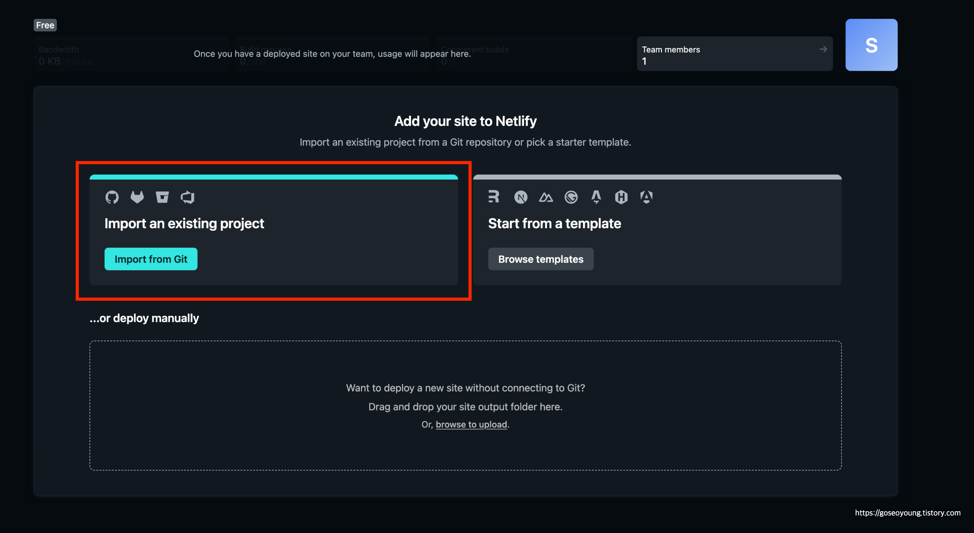
Task: Click the Astro rocket icon
Action: coord(596,197)
